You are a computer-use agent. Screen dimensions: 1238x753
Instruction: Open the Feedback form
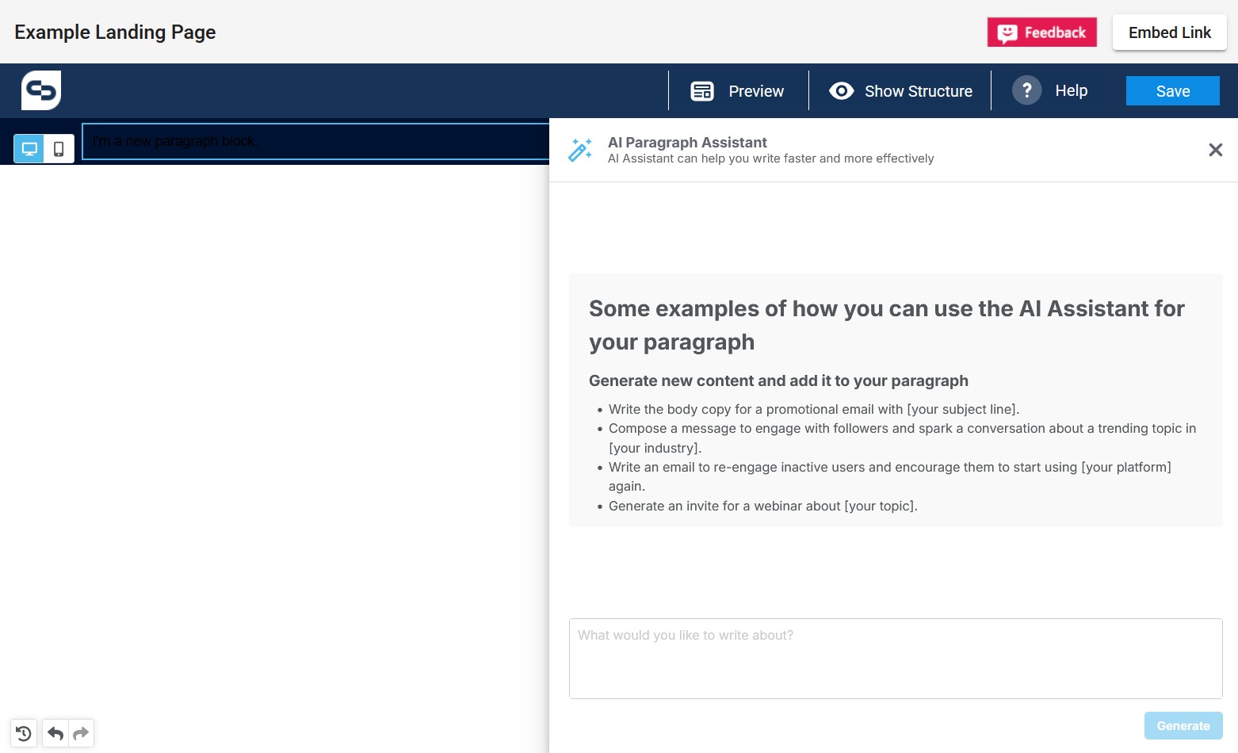click(x=1041, y=32)
